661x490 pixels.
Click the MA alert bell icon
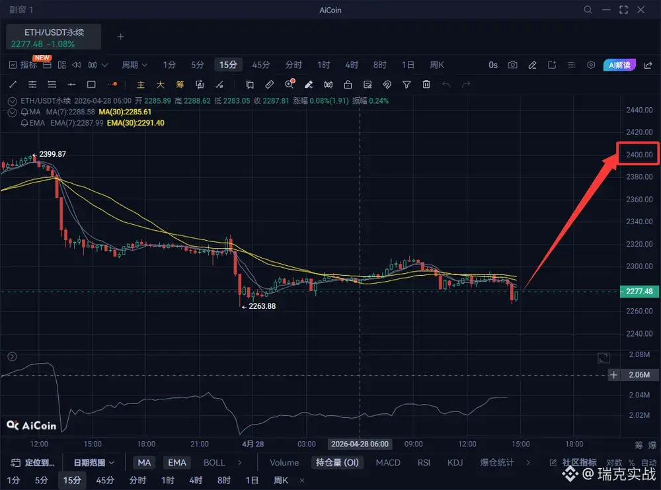[24, 112]
